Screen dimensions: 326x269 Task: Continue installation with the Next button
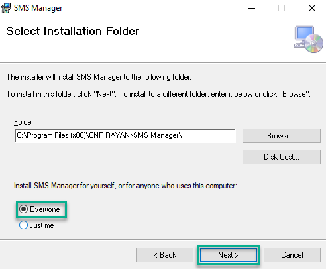[x=229, y=255]
